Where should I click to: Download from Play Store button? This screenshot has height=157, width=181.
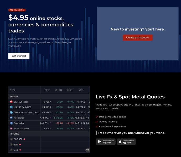coord(105,142)
